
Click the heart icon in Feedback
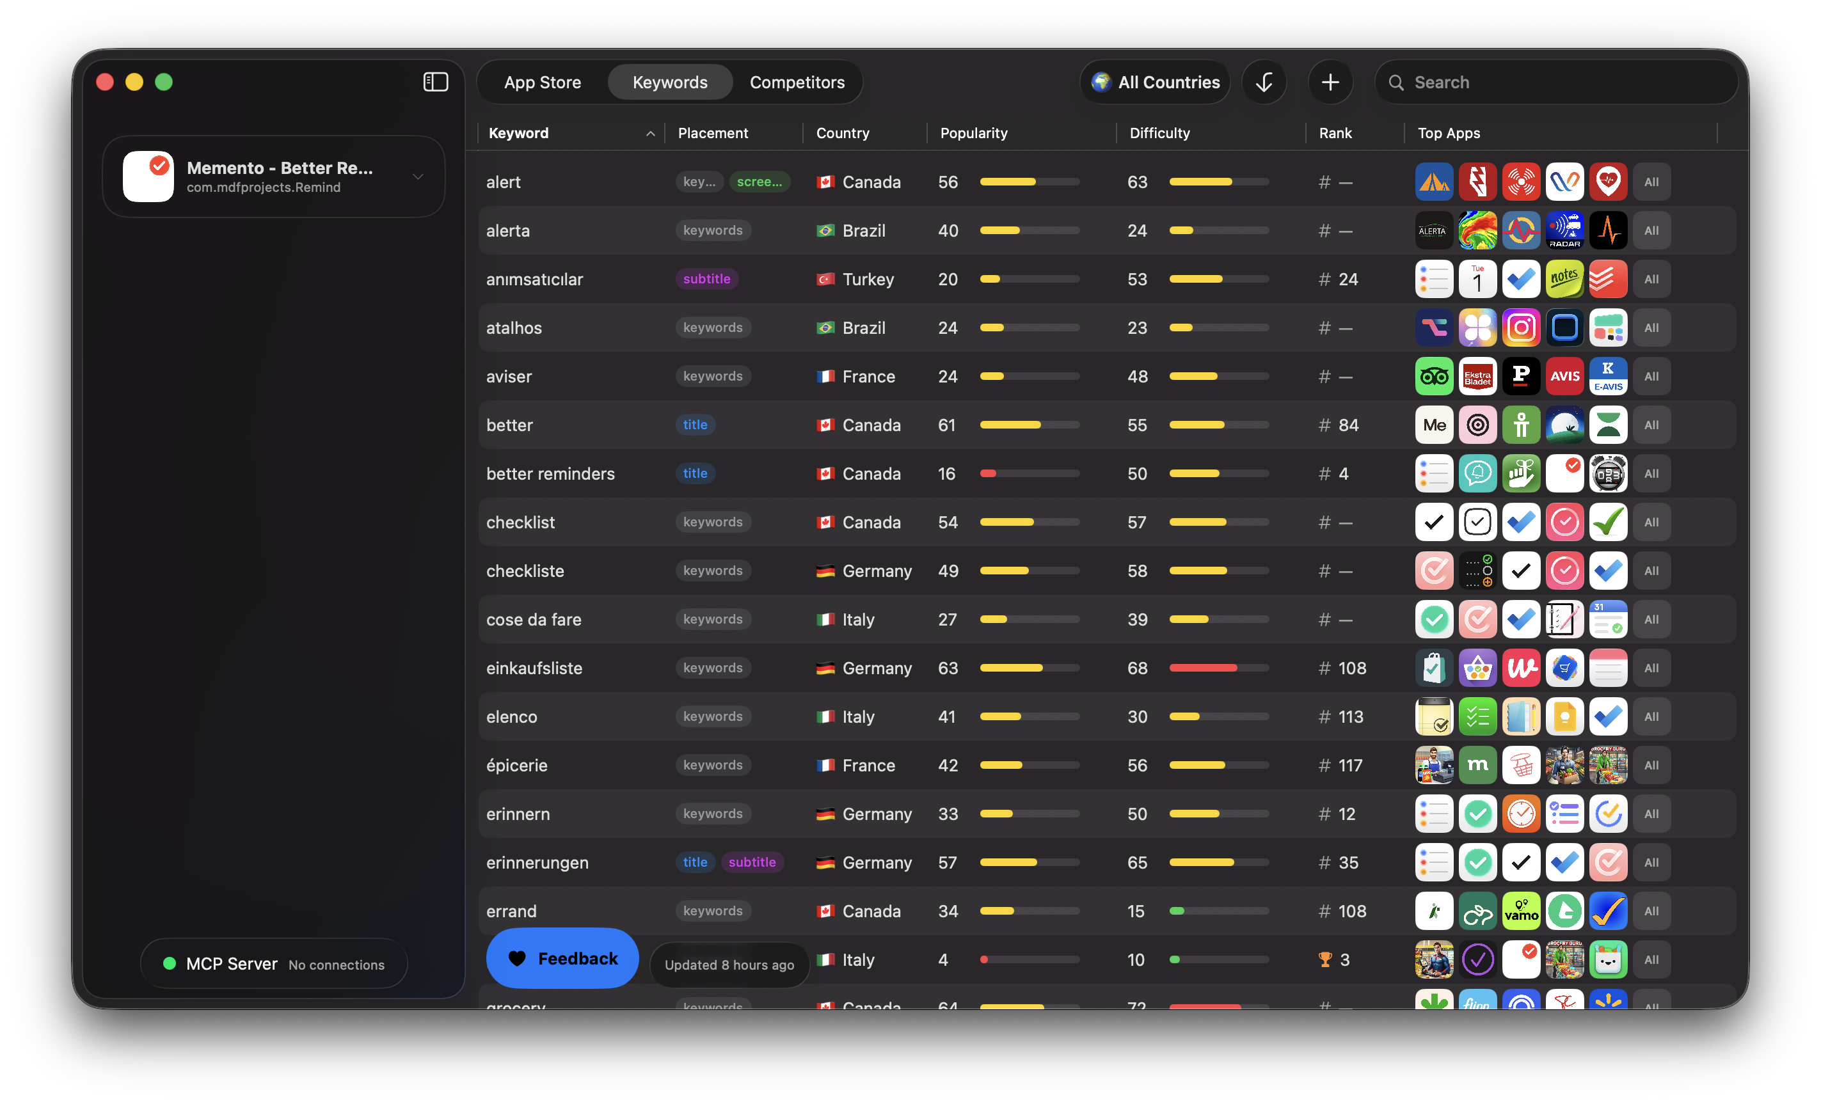[518, 958]
